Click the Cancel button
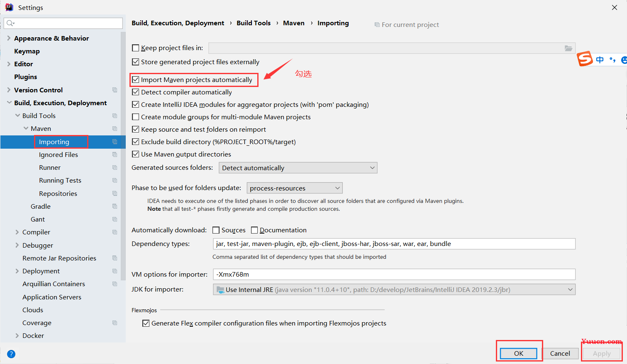 point(560,353)
